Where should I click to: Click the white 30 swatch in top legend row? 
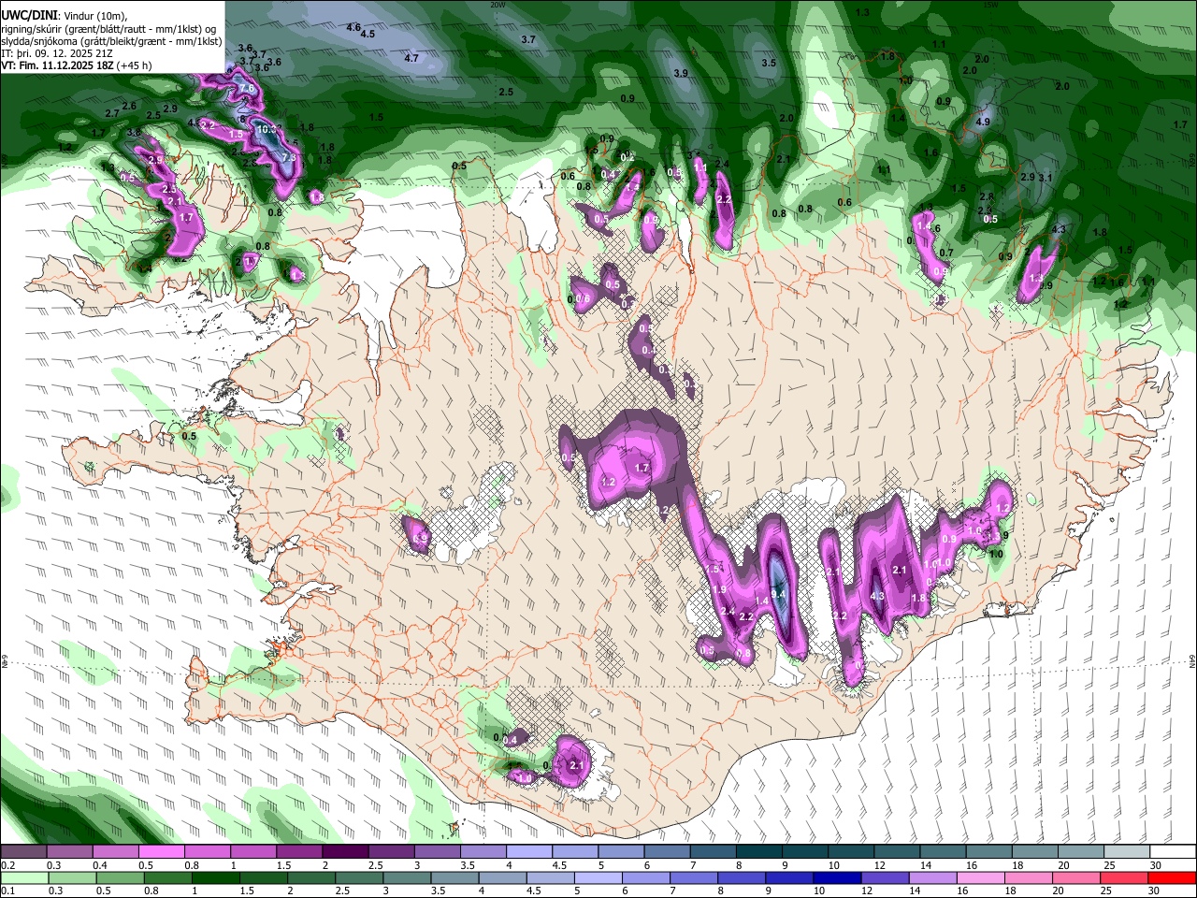(1174, 852)
